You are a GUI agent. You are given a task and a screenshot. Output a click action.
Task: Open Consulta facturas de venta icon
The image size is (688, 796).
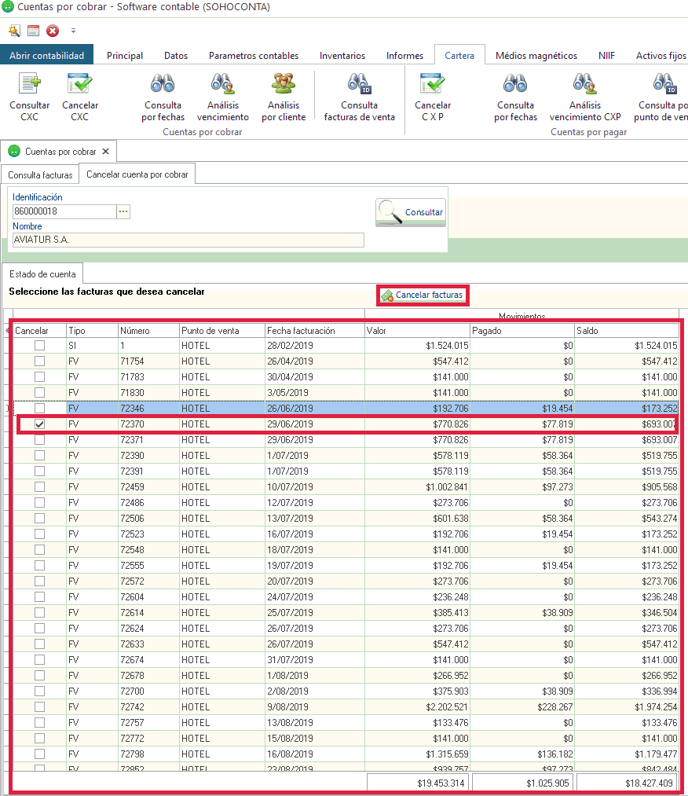coord(359,86)
